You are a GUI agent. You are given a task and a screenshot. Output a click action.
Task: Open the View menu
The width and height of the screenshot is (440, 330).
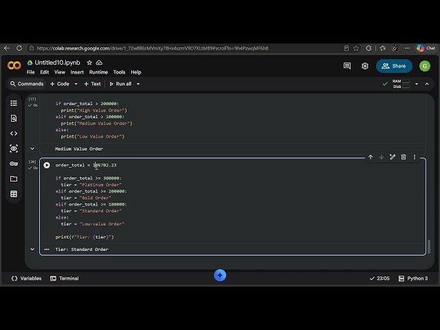(x=60, y=72)
